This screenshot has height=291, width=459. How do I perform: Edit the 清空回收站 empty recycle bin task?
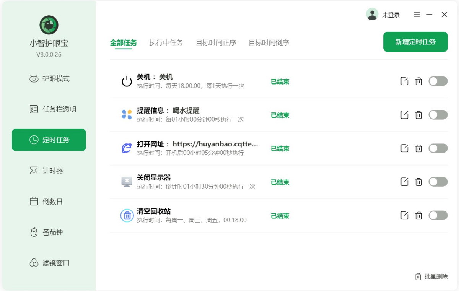(x=404, y=215)
